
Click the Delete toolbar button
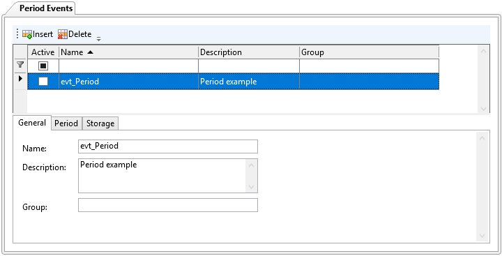pos(75,34)
